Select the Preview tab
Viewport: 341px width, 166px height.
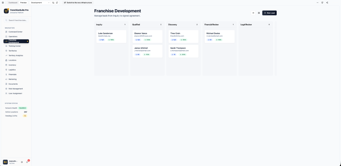click(x=24, y=3)
